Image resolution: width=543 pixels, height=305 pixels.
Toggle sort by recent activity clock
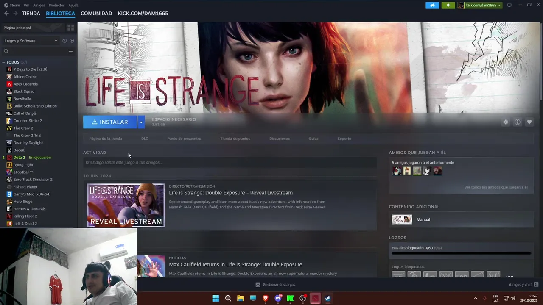[64, 41]
